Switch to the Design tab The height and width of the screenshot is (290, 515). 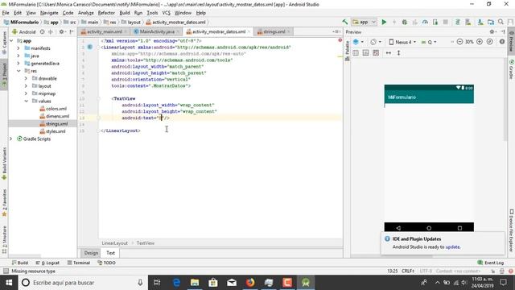91,253
